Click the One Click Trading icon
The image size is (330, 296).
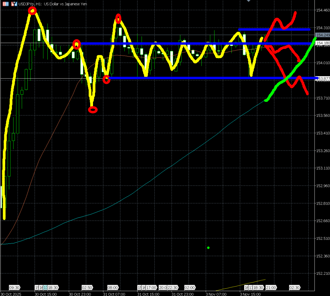14,4
